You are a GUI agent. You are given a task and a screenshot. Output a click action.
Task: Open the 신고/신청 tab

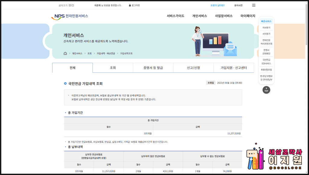[193, 68]
